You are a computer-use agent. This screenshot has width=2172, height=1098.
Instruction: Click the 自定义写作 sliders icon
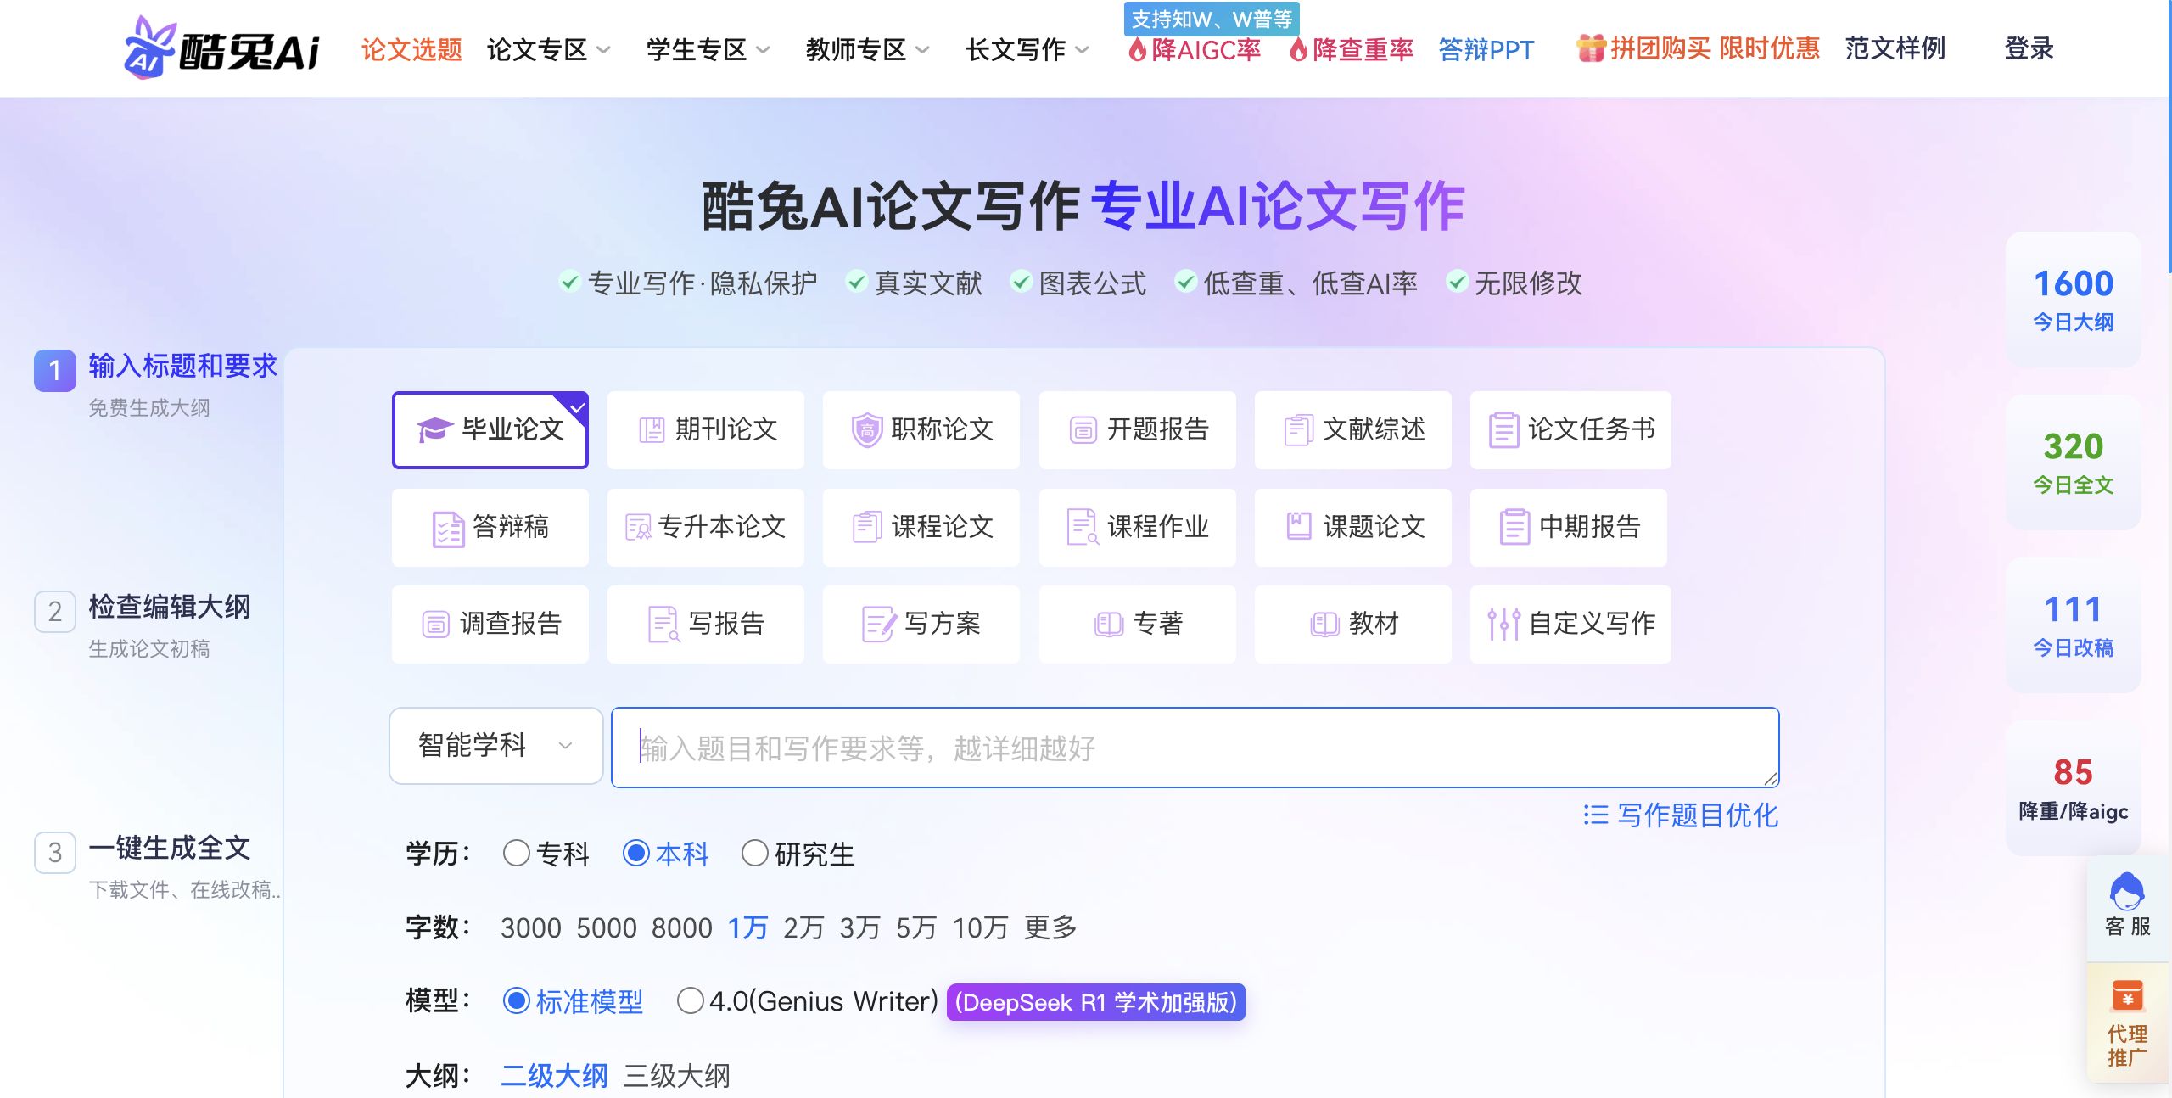point(1502,624)
